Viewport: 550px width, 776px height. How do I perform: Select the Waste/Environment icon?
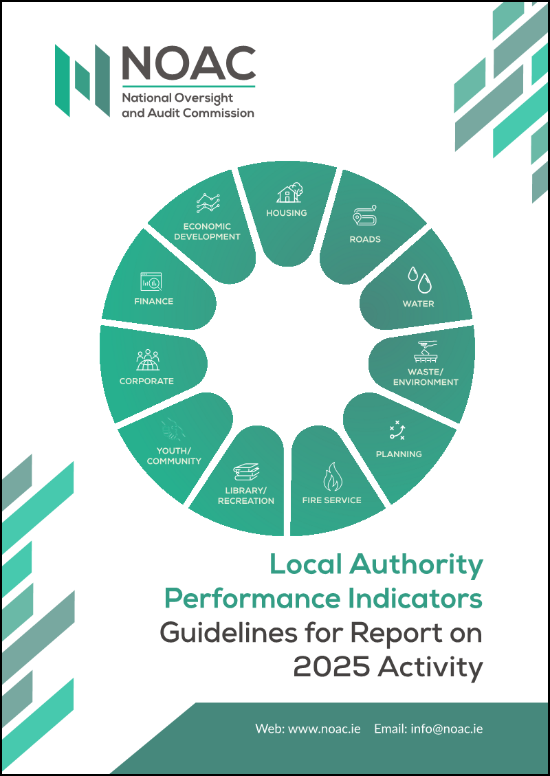[x=426, y=351]
